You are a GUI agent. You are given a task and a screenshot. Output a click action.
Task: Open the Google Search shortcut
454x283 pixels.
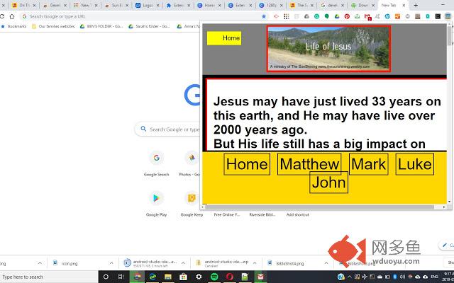click(156, 158)
